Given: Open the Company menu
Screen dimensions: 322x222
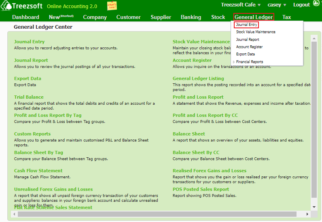Looking at the screenshot, I should point(95,17).
